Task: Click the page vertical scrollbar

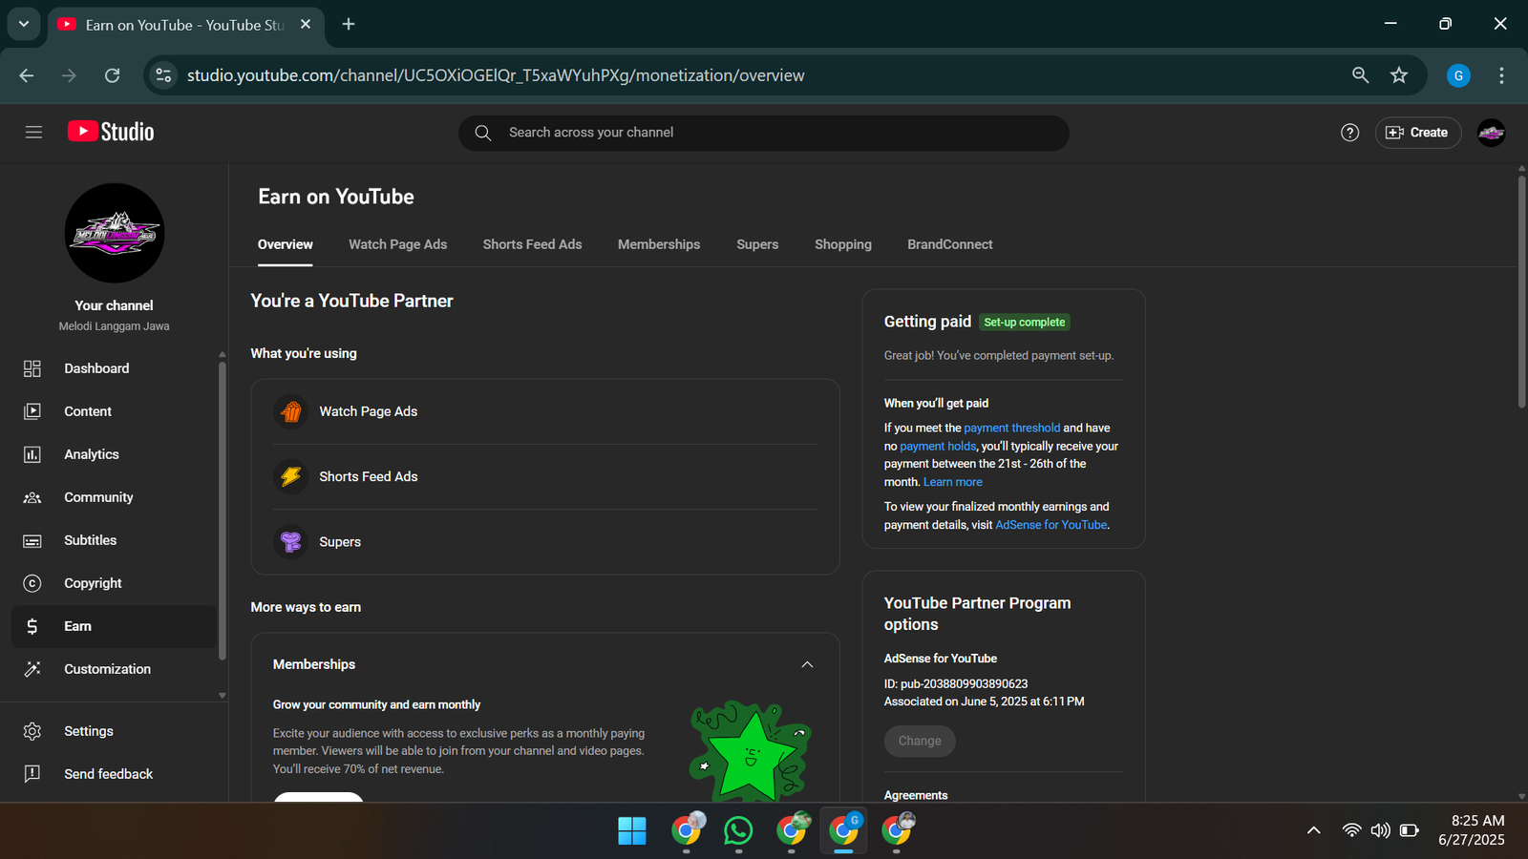Action: 1521,291
